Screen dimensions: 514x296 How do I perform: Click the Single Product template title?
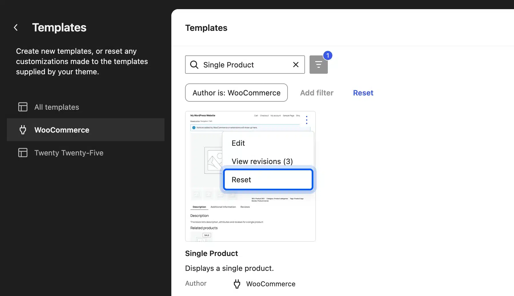coord(211,253)
